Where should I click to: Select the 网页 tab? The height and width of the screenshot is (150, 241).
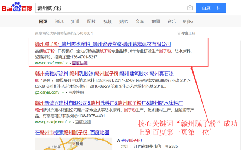pos(43,21)
